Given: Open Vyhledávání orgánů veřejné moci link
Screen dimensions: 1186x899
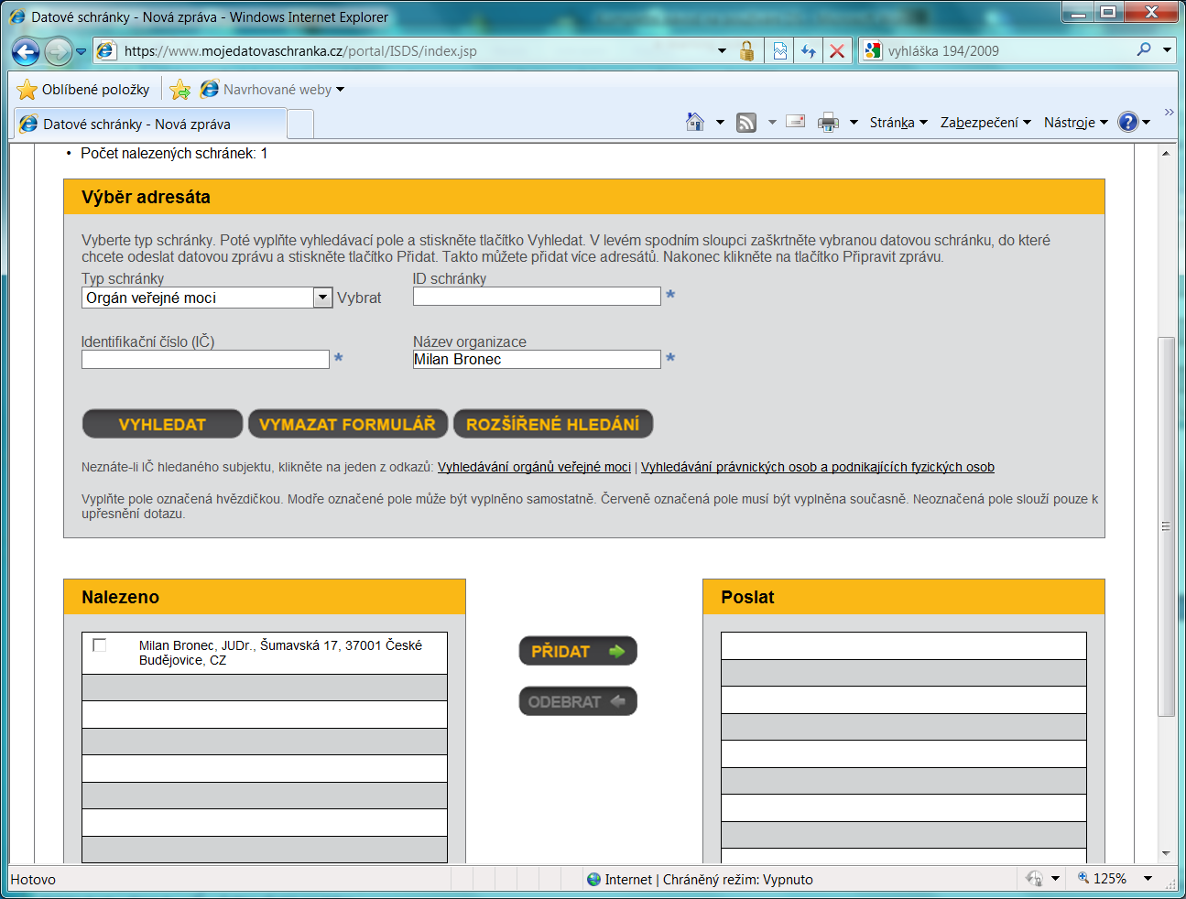Looking at the screenshot, I should 534,467.
